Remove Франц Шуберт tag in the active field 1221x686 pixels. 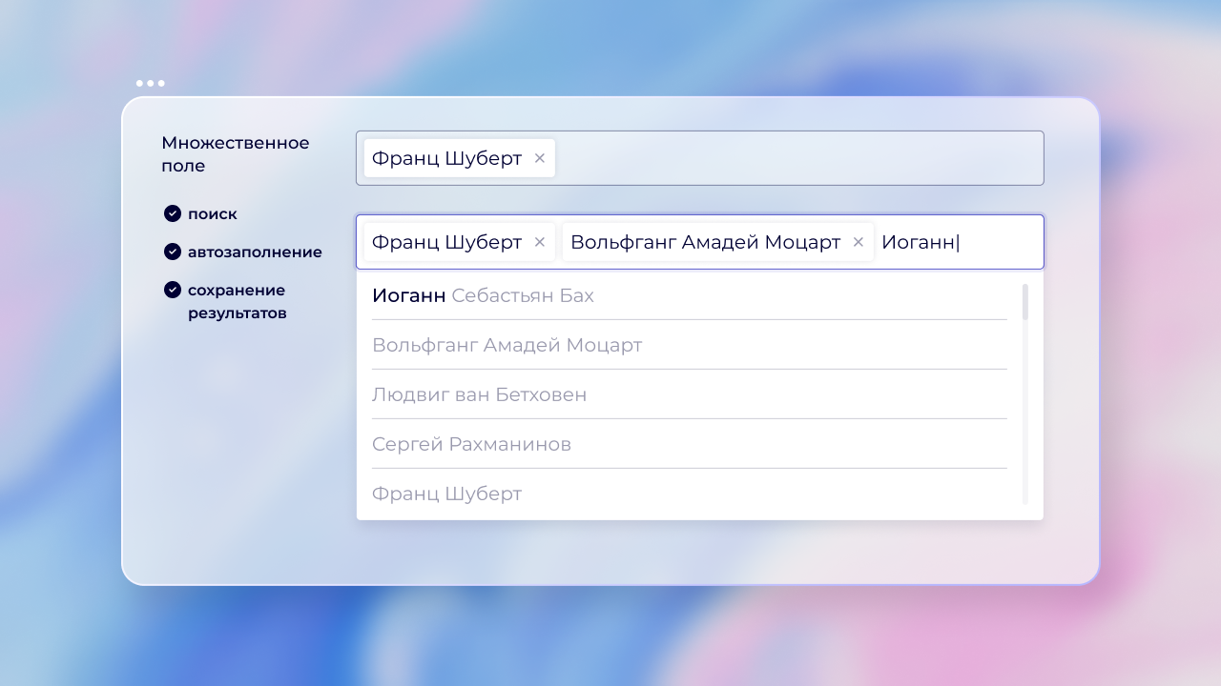pos(540,242)
